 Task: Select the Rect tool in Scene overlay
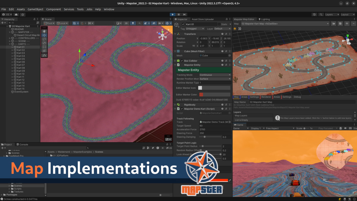click(44, 47)
